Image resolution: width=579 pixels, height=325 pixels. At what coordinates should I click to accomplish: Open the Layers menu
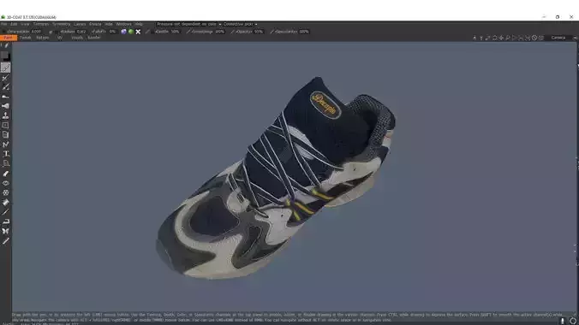coord(80,24)
